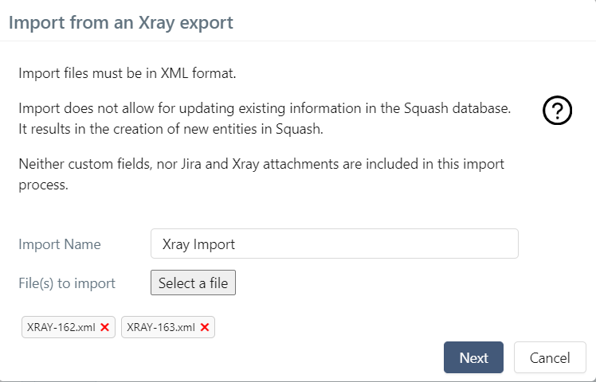Click the XRAY-163.xml filename text

(x=161, y=327)
